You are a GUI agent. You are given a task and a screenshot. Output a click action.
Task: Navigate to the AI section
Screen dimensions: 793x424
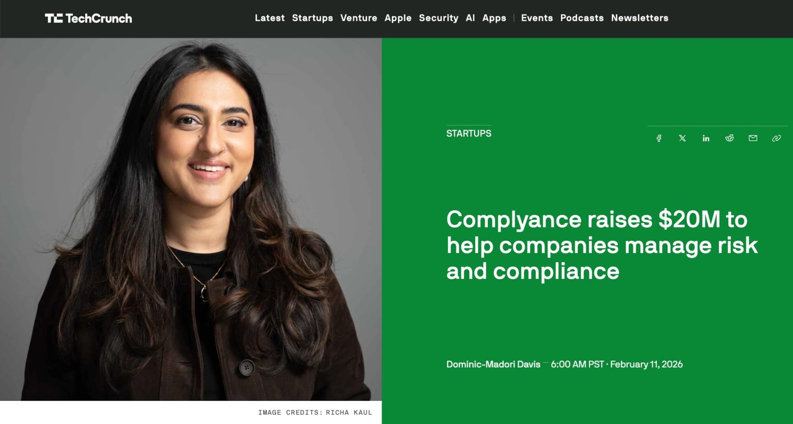(x=470, y=18)
